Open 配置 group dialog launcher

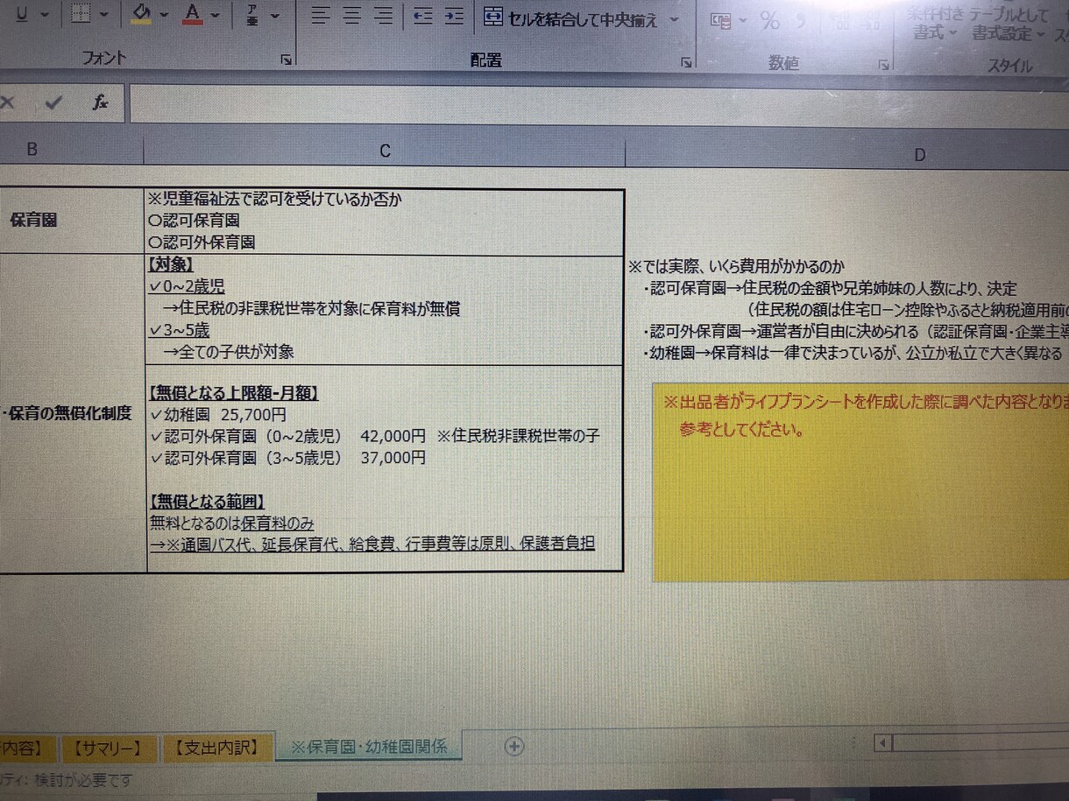tap(686, 62)
